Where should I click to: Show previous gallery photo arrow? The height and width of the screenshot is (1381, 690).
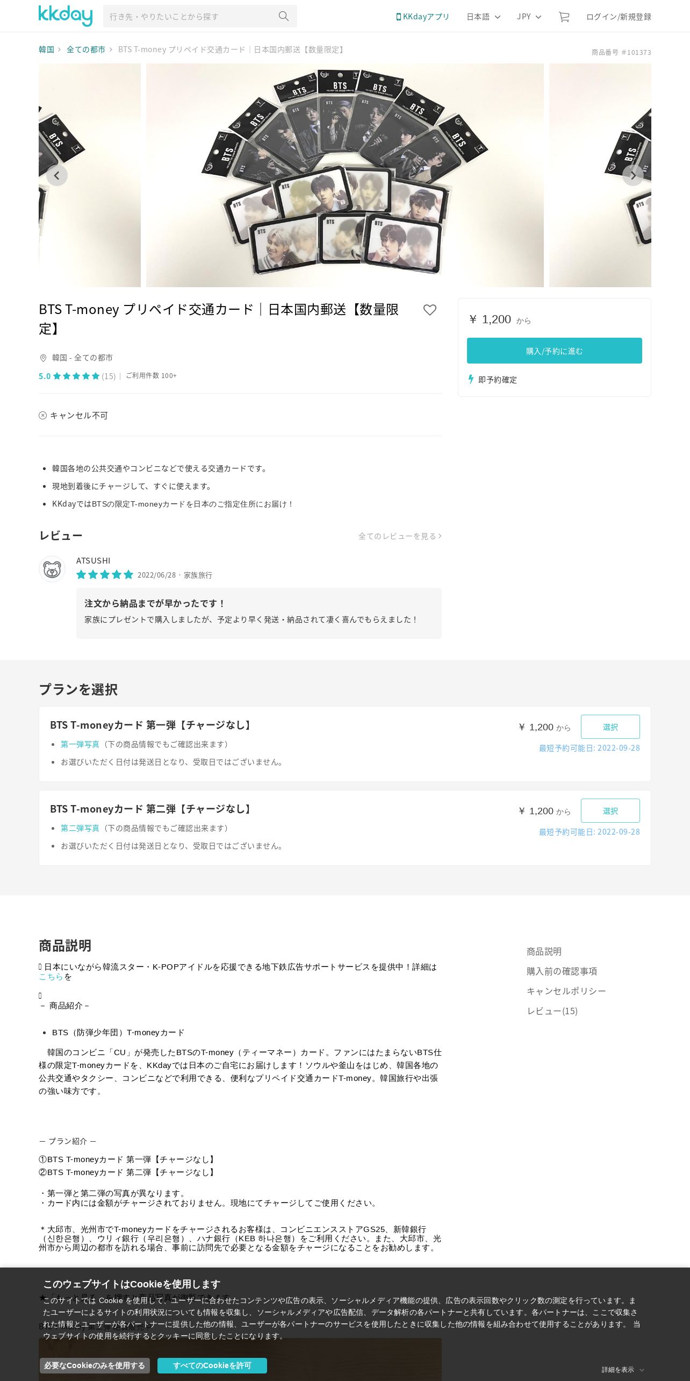(x=57, y=175)
